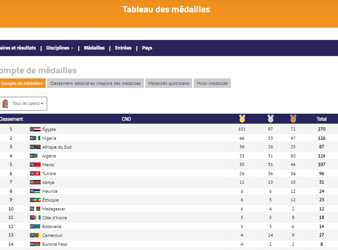This screenshot has width=338, height=250.
Task: Click the Kenya flag icon
Action: pyautogui.click(x=35, y=182)
